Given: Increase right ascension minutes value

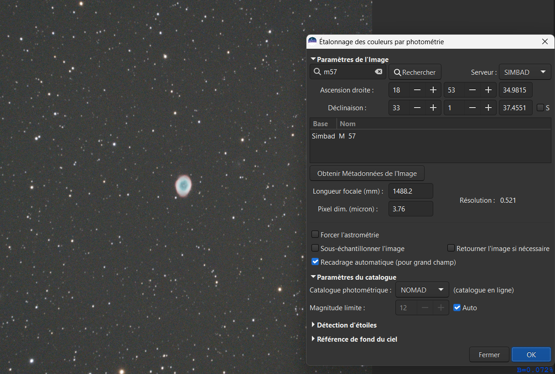Looking at the screenshot, I should (x=488, y=90).
